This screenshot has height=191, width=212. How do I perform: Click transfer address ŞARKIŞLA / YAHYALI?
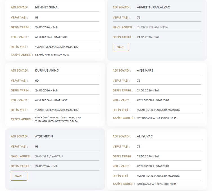50,156
